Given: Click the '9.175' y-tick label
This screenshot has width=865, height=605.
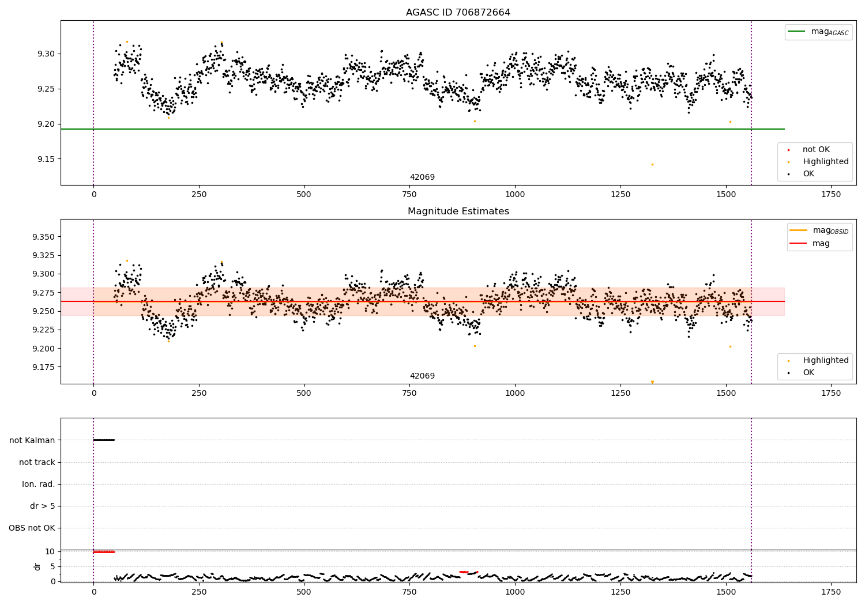Looking at the screenshot, I should click(x=44, y=367).
